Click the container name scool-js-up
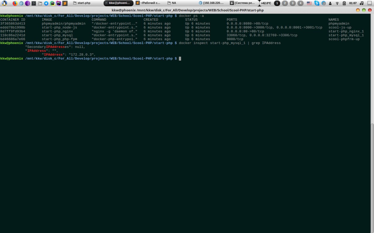Image resolution: width=374 pixels, height=233 pixels. pos(340,27)
